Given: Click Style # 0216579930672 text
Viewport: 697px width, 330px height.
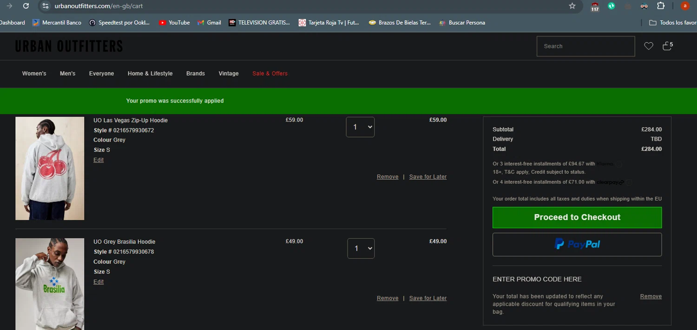Looking at the screenshot, I should [124, 130].
